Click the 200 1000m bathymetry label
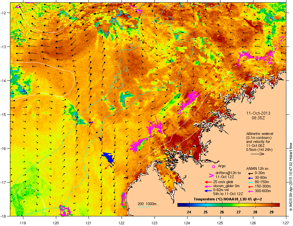Viewport: 293px width, 226px height. (x=147, y=204)
